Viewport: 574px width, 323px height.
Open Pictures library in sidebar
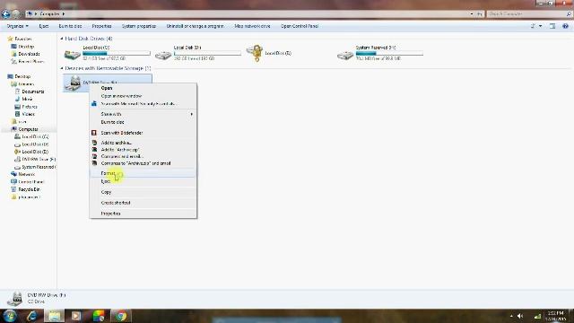click(30, 107)
